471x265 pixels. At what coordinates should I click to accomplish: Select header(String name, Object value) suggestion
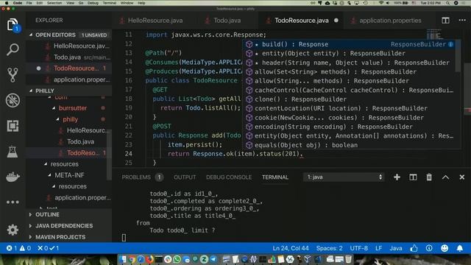[x=350, y=63]
